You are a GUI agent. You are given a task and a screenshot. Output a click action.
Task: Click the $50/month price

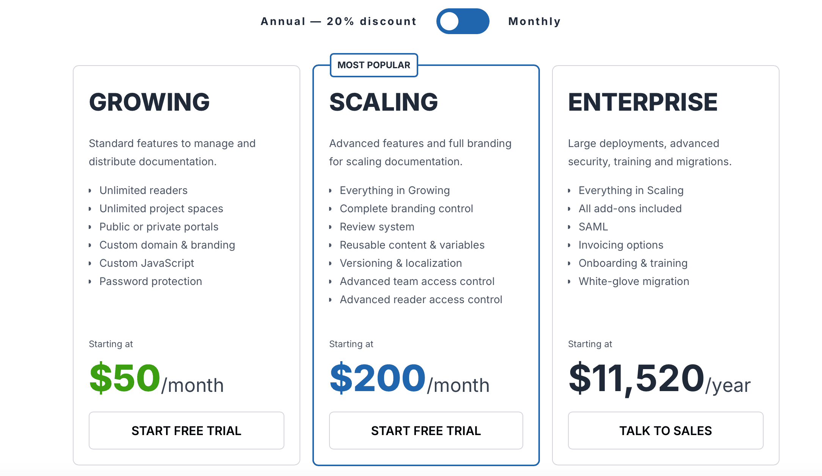[156, 378]
